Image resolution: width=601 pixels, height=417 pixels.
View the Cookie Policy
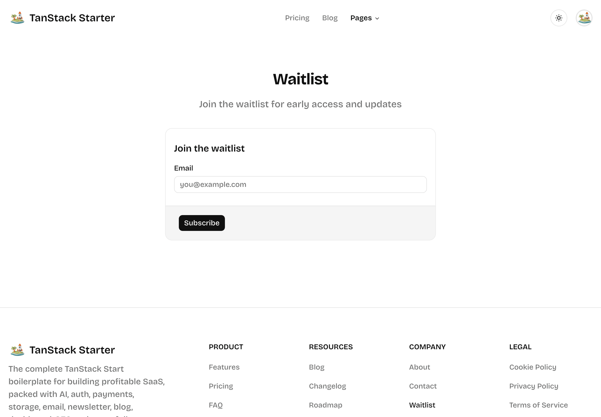[533, 367]
